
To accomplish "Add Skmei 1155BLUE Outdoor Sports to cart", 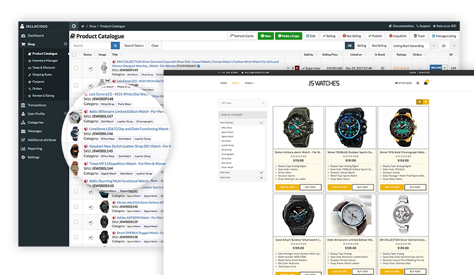I will [x=340, y=187].
